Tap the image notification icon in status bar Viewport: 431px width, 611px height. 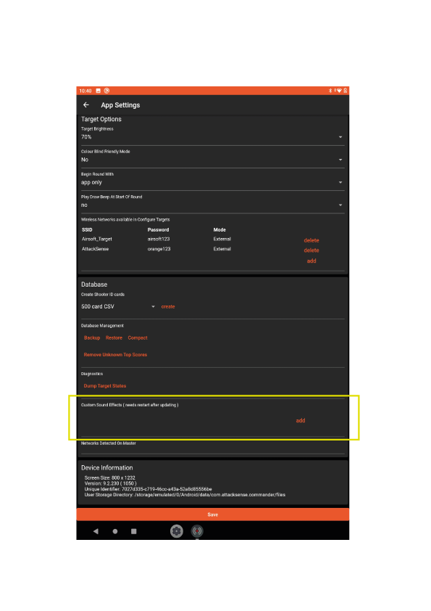pos(99,91)
